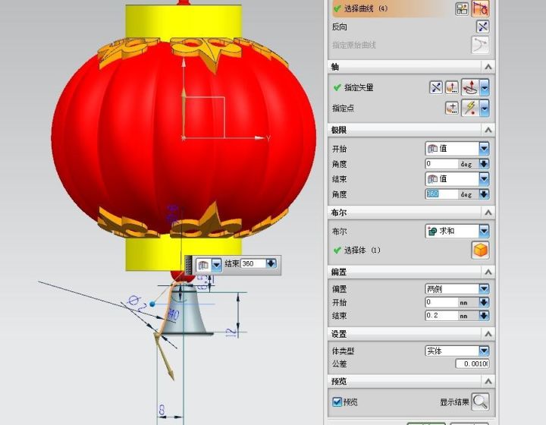Screen dimensions: 546x425
Task: Open the offset 结束 options arrow
Action: tap(484, 316)
